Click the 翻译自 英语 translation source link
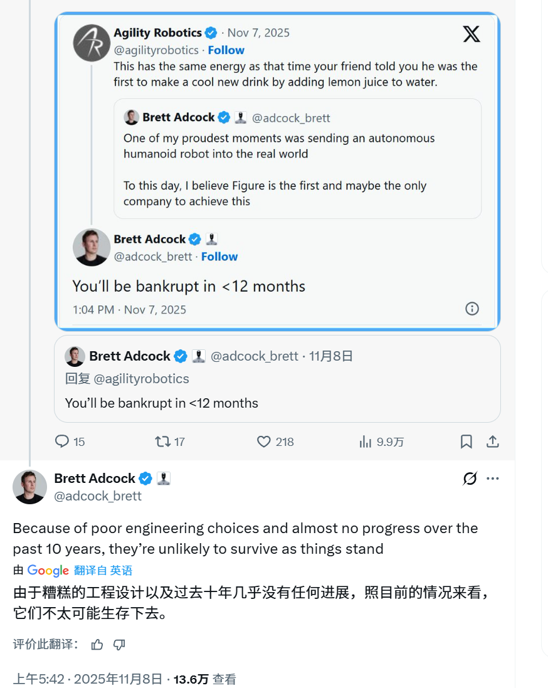The image size is (548, 688). pyautogui.click(x=103, y=570)
